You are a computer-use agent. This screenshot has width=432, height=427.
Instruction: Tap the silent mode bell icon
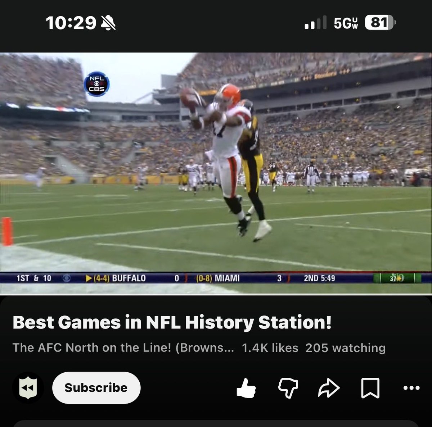click(108, 23)
